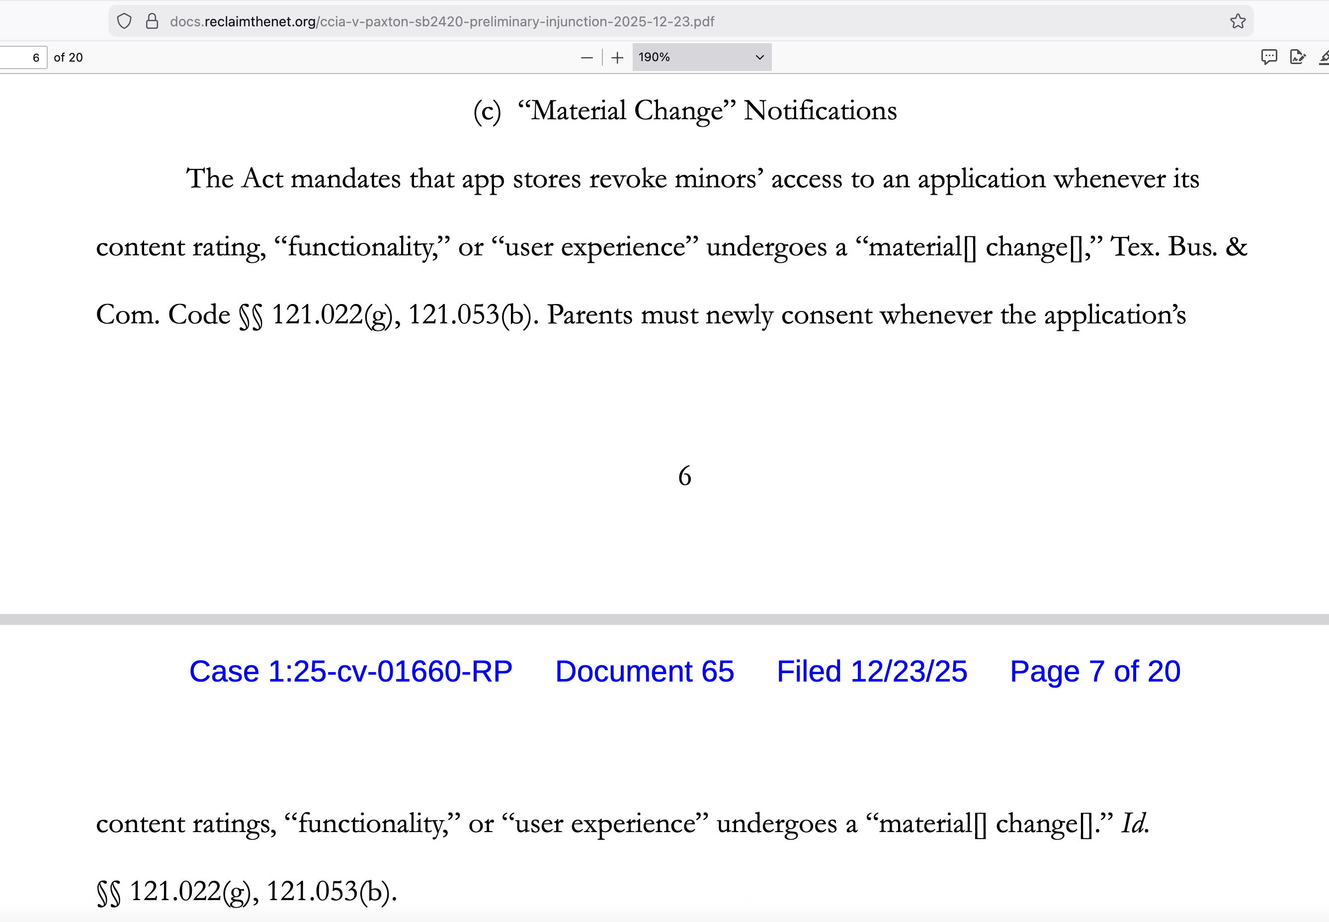
Task: Click the italic Id. citation text
Action: coord(1135,823)
